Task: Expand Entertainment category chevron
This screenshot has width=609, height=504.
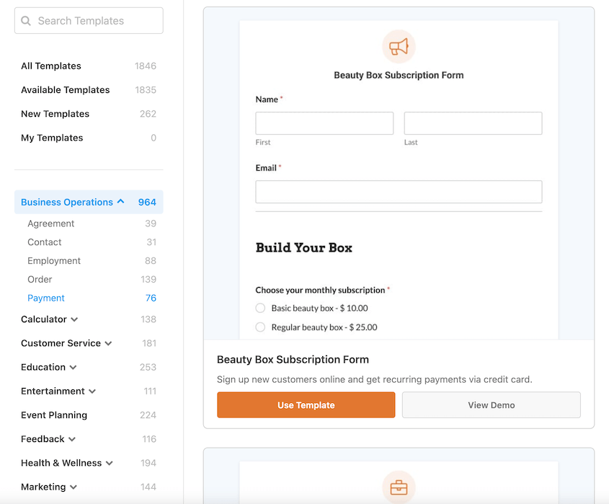Action: pos(92,392)
